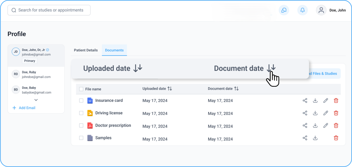Sort table by Uploaded date column arrows

pos(170,89)
